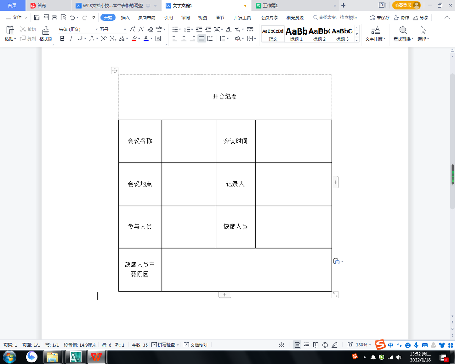Click the table move handle
Viewport: 455px width, 364px height.
115,71
